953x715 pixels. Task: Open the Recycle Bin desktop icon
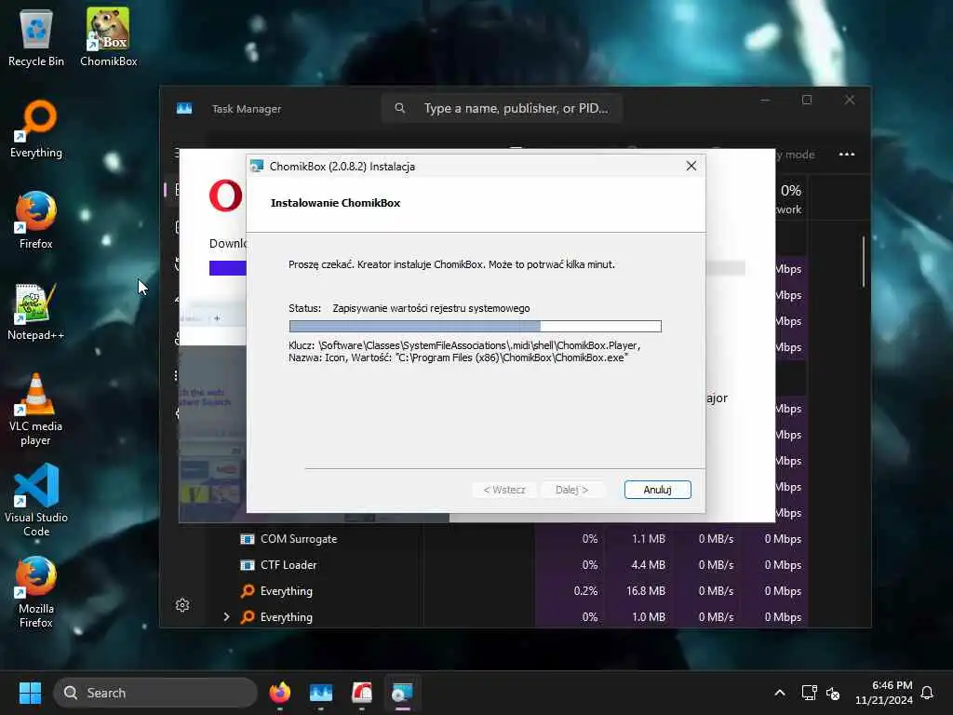coord(36,37)
